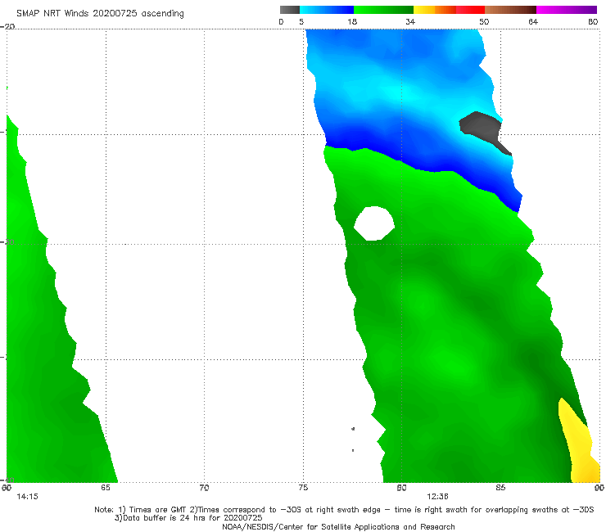The height and width of the screenshot is (532, 606).
Task: Click the color bar label '34'
Action: point(410,22)
